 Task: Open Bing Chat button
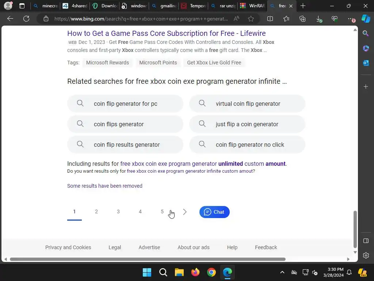(x=214, y=212)
